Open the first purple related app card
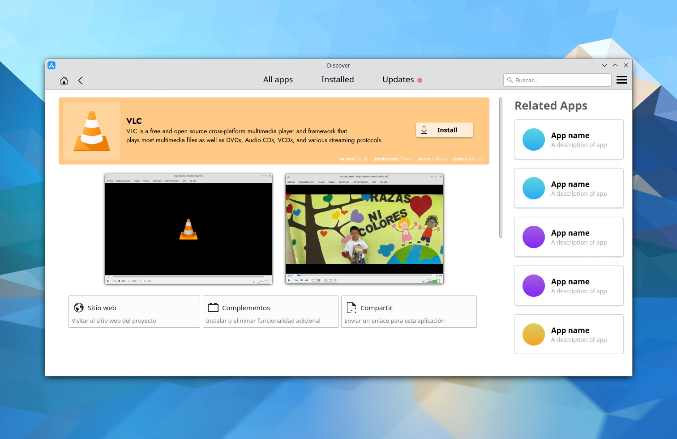This screenshot has height=439, width=677. pos(569,237)
